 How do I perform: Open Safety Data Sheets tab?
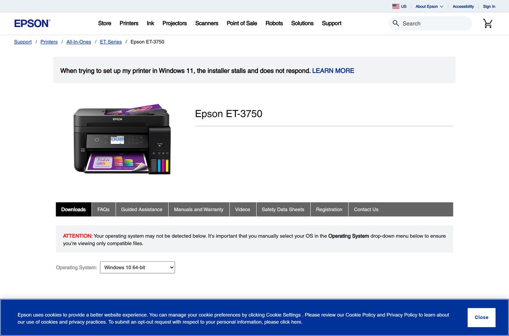tap(283, 209)
